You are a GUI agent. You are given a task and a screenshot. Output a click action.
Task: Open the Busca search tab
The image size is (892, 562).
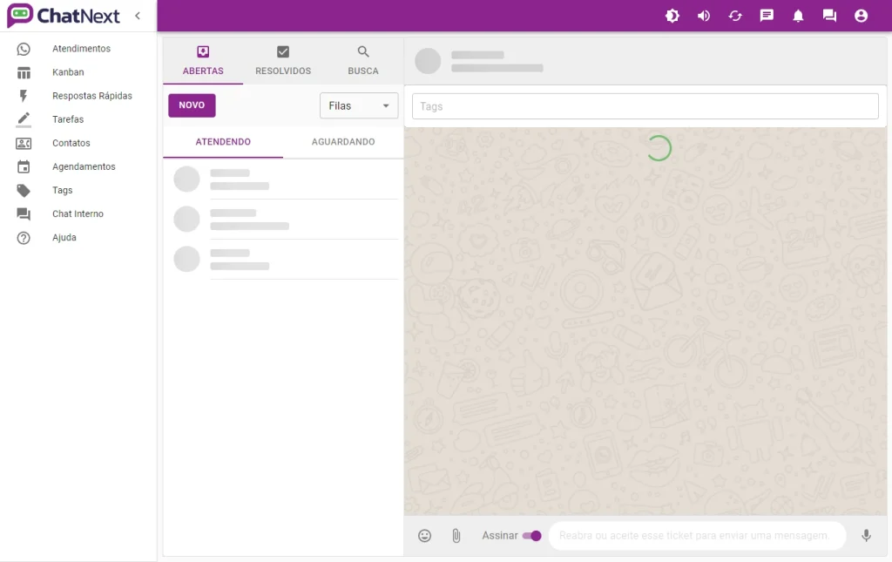pyautogui.click(x=363, y=61)
